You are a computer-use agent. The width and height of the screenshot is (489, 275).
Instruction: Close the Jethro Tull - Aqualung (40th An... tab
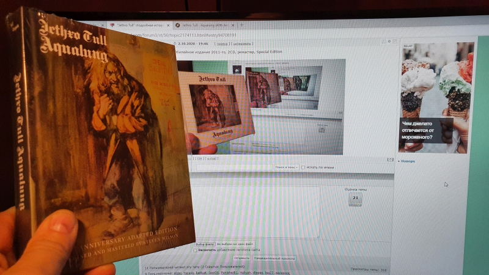coord(233,25)
